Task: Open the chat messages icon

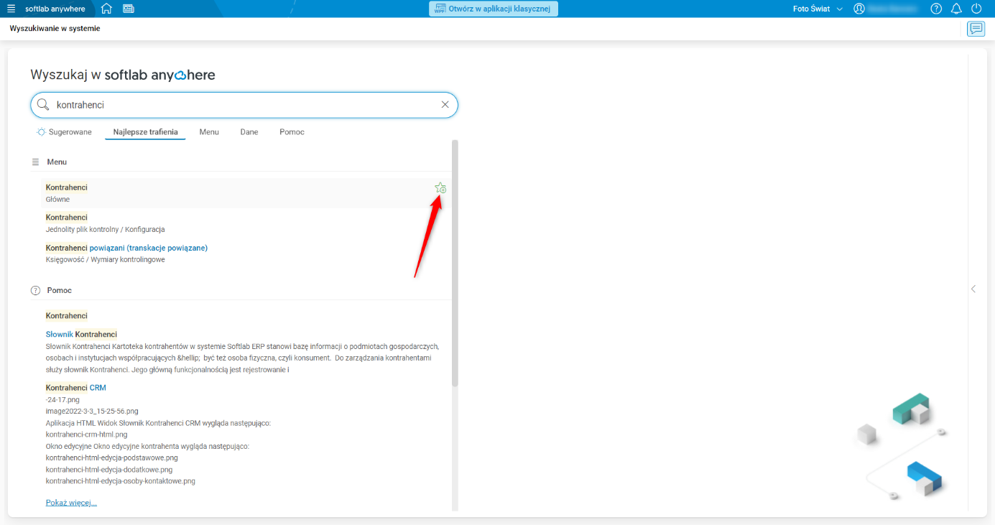Action: pyautogui.click(x=976, y=29)
